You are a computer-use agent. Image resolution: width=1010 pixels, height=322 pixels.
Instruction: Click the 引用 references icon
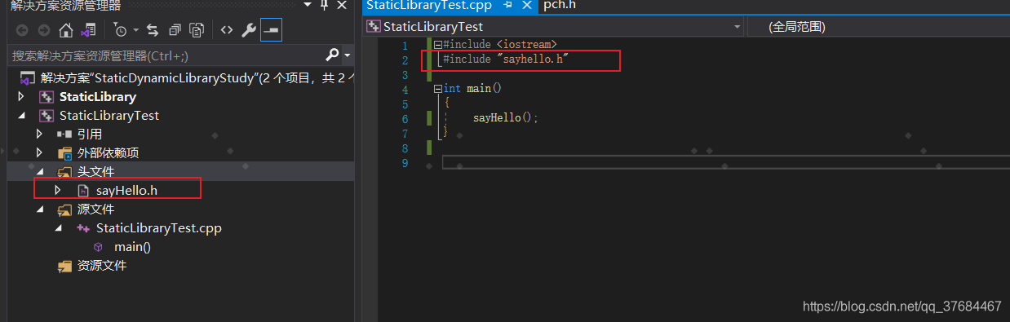click(64, 135)
